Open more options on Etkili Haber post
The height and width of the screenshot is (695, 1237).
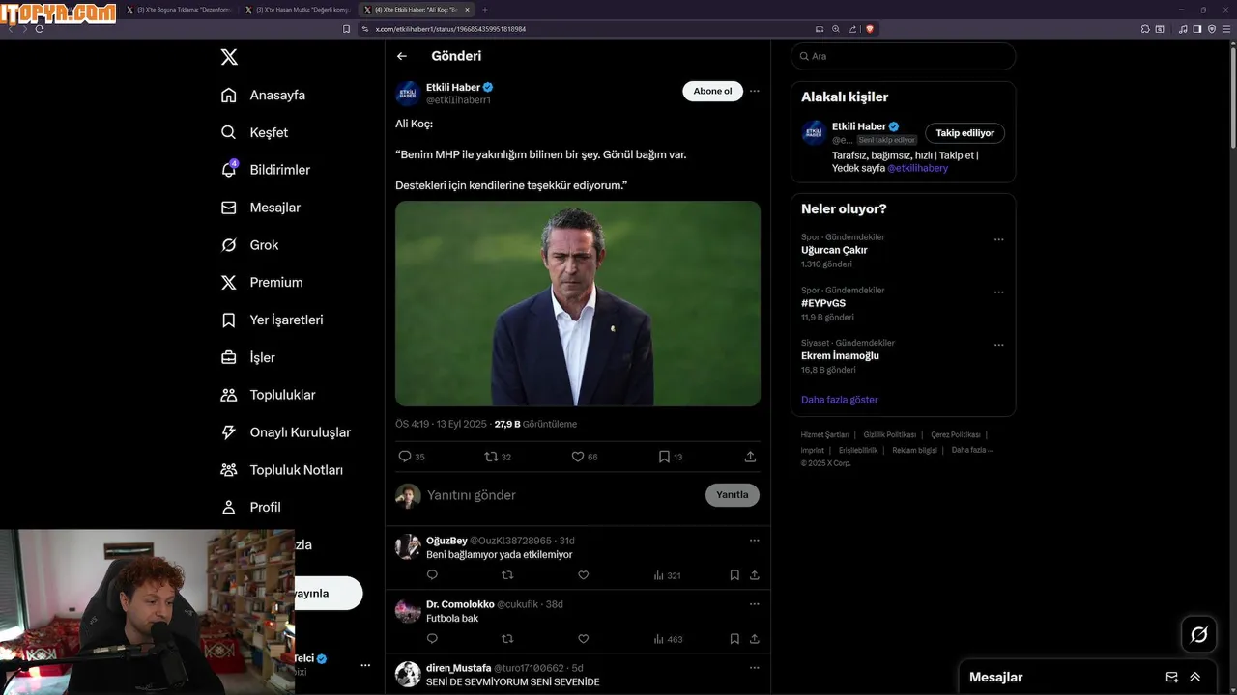[x=755, y=91]
